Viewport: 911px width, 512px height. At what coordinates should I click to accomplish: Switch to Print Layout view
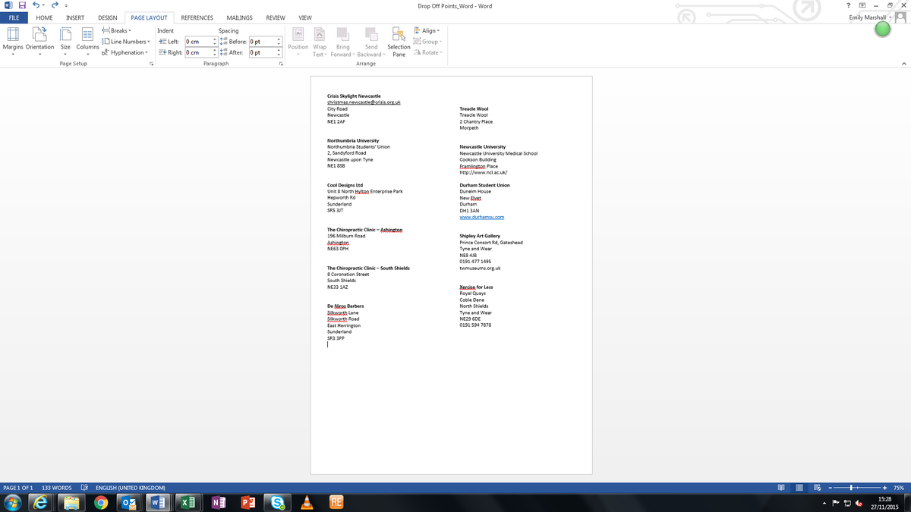coord(799,488)
